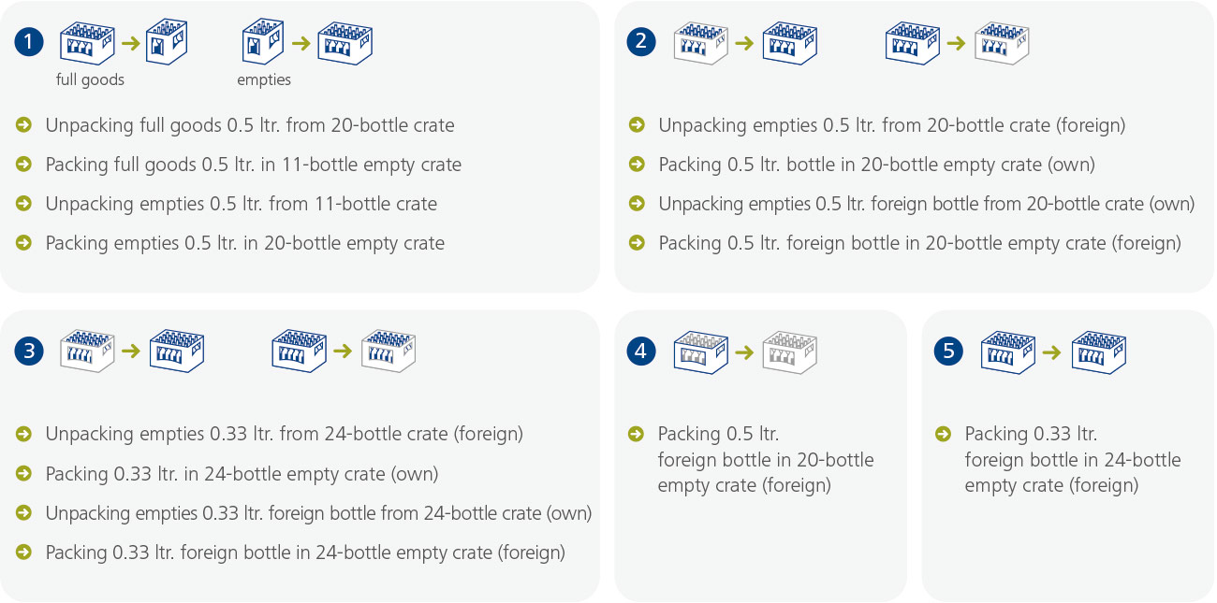Click the number 1 circle badge
The width and height of the screenshot is (1217, 603).
[x=30, y=42]
